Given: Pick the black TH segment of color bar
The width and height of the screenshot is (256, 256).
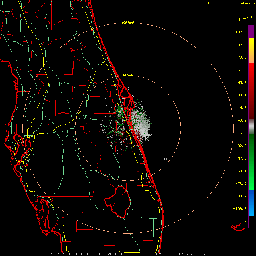Looking at the screenshot, I should (251, 222).
